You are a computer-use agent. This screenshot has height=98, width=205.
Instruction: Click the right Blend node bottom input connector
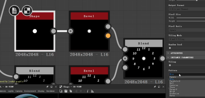coord(125,67)
